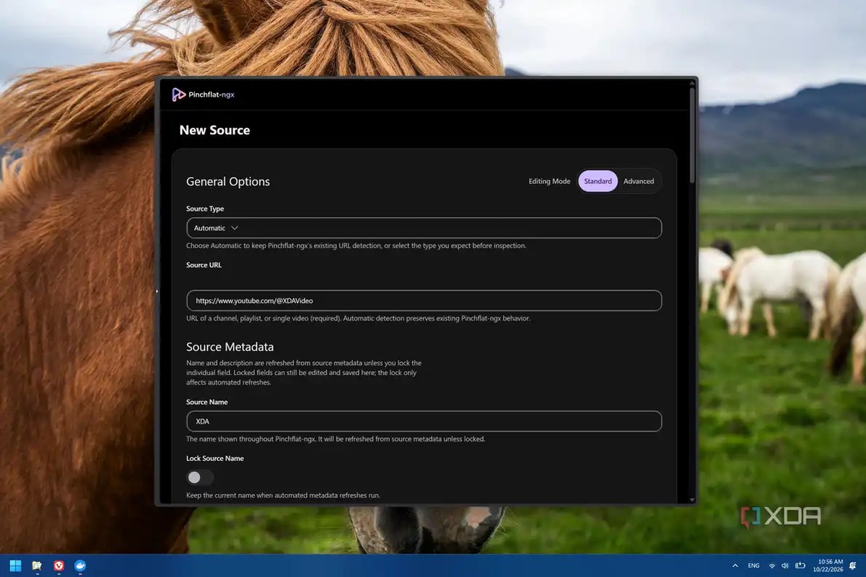Open the Windows Start menu
The height and width of the screenshot is (577, 866).
point(15,565)
